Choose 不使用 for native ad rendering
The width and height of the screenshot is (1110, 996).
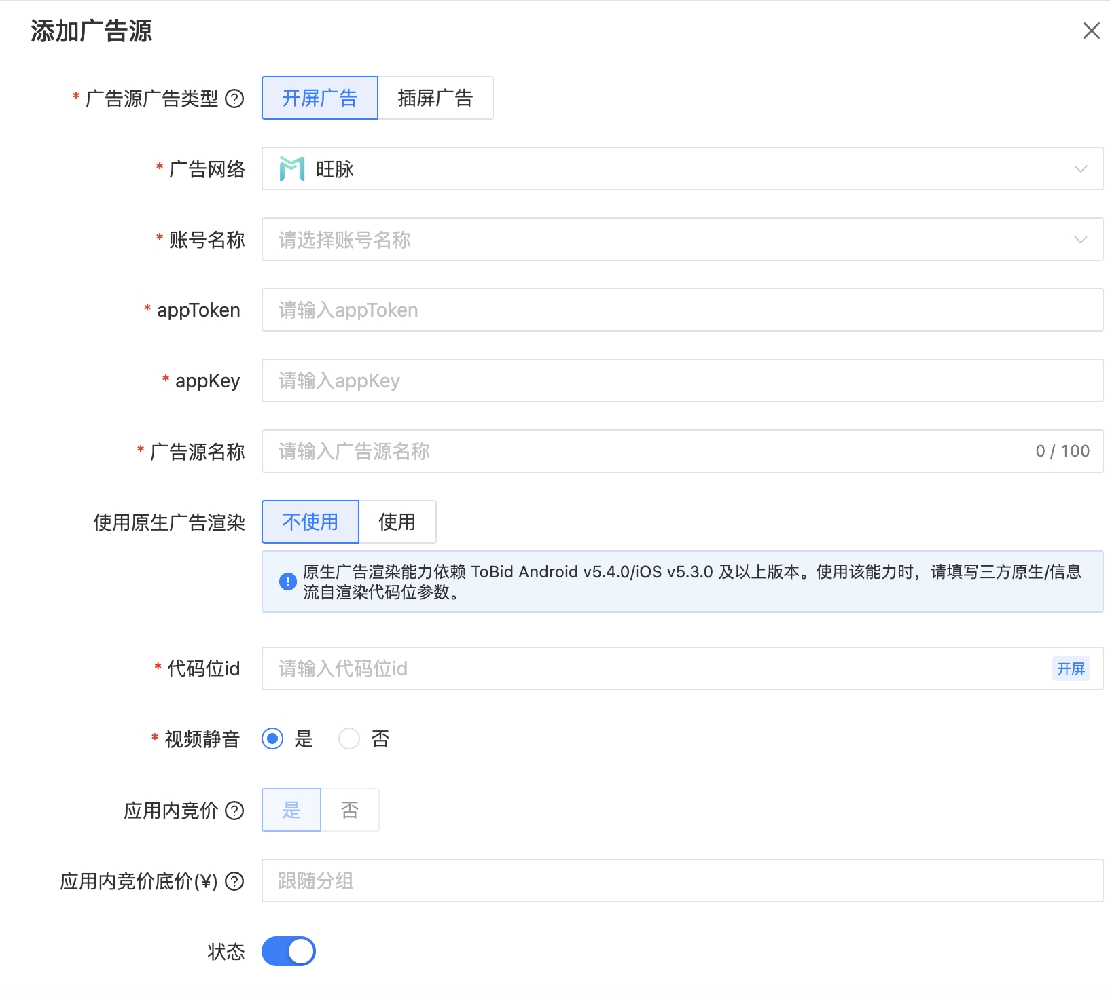click(310, 522)
